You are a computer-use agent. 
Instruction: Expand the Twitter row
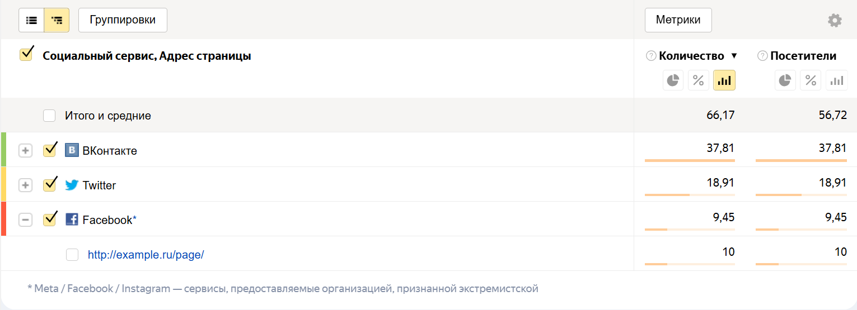tap(25, 185)
